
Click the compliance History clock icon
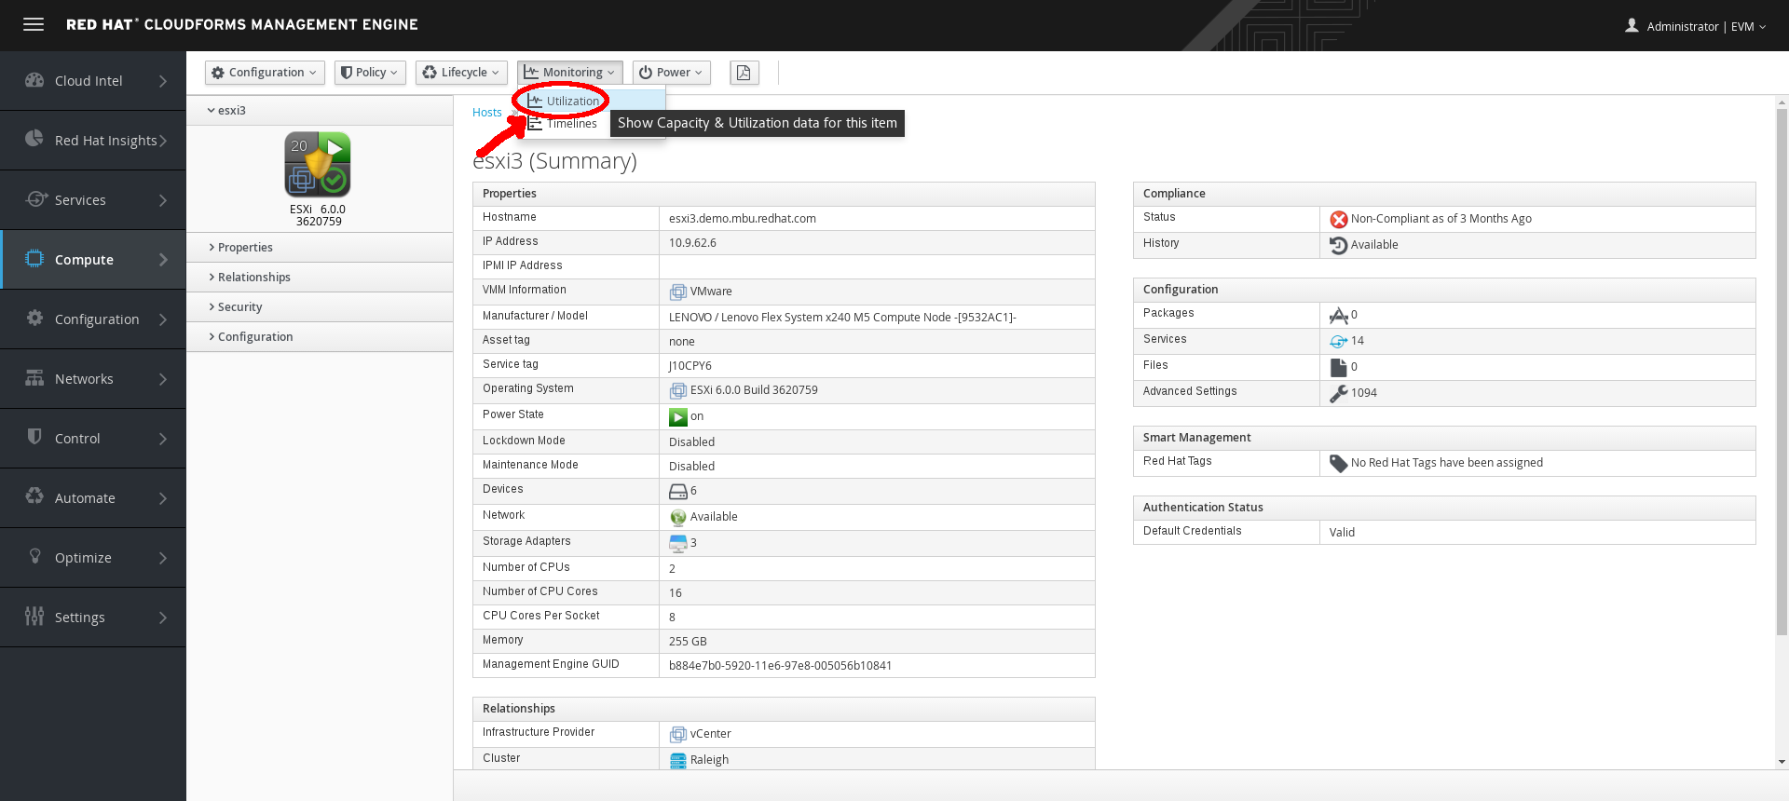[x=1339, y=245]
